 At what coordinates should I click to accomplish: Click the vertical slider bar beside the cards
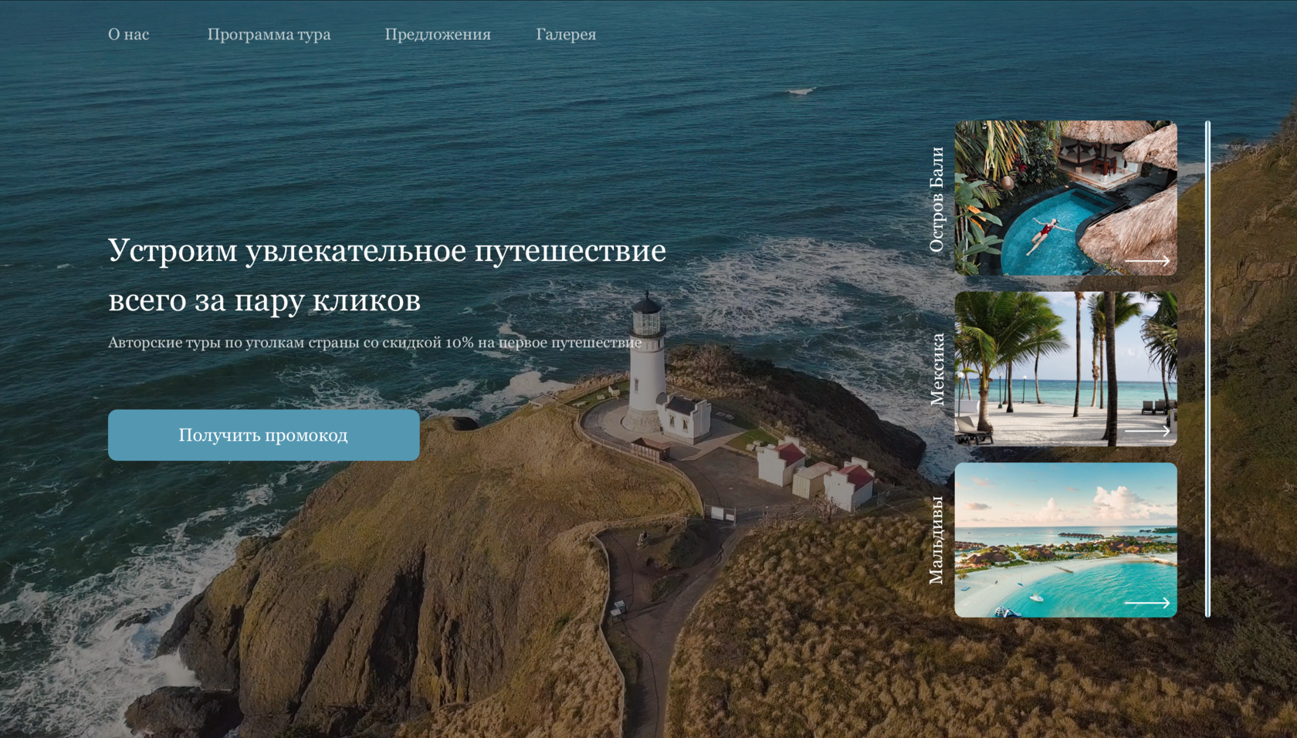click(x=1207, y=369)
